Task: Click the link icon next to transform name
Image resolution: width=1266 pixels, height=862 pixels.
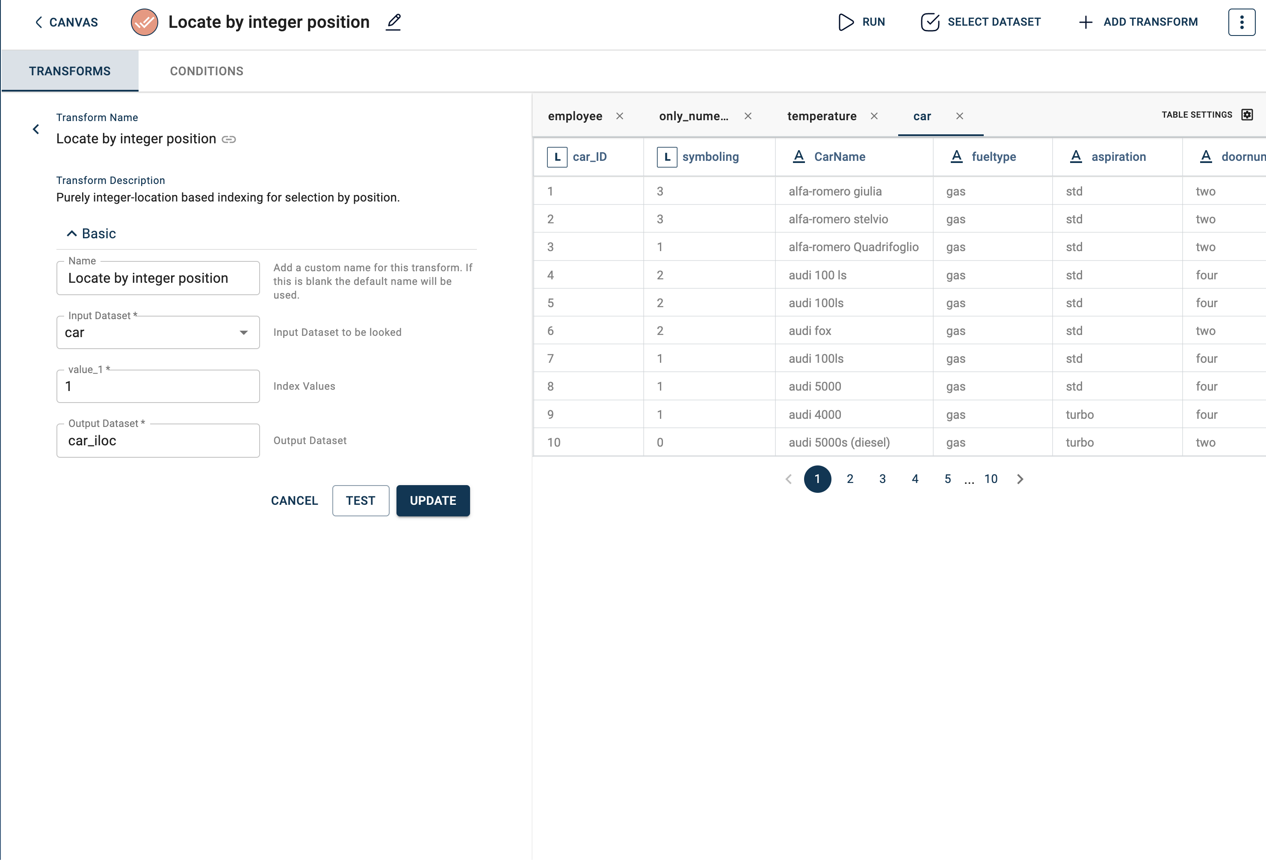Action: [229, 139]
